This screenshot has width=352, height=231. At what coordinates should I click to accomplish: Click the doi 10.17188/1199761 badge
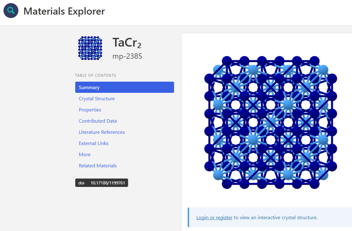102,183
